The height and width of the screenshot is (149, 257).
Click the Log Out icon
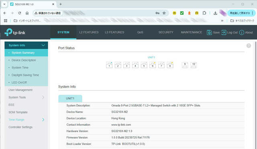pos(224,32)
